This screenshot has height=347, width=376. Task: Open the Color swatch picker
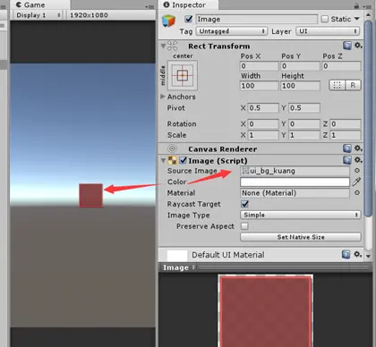tap(295, 182)
